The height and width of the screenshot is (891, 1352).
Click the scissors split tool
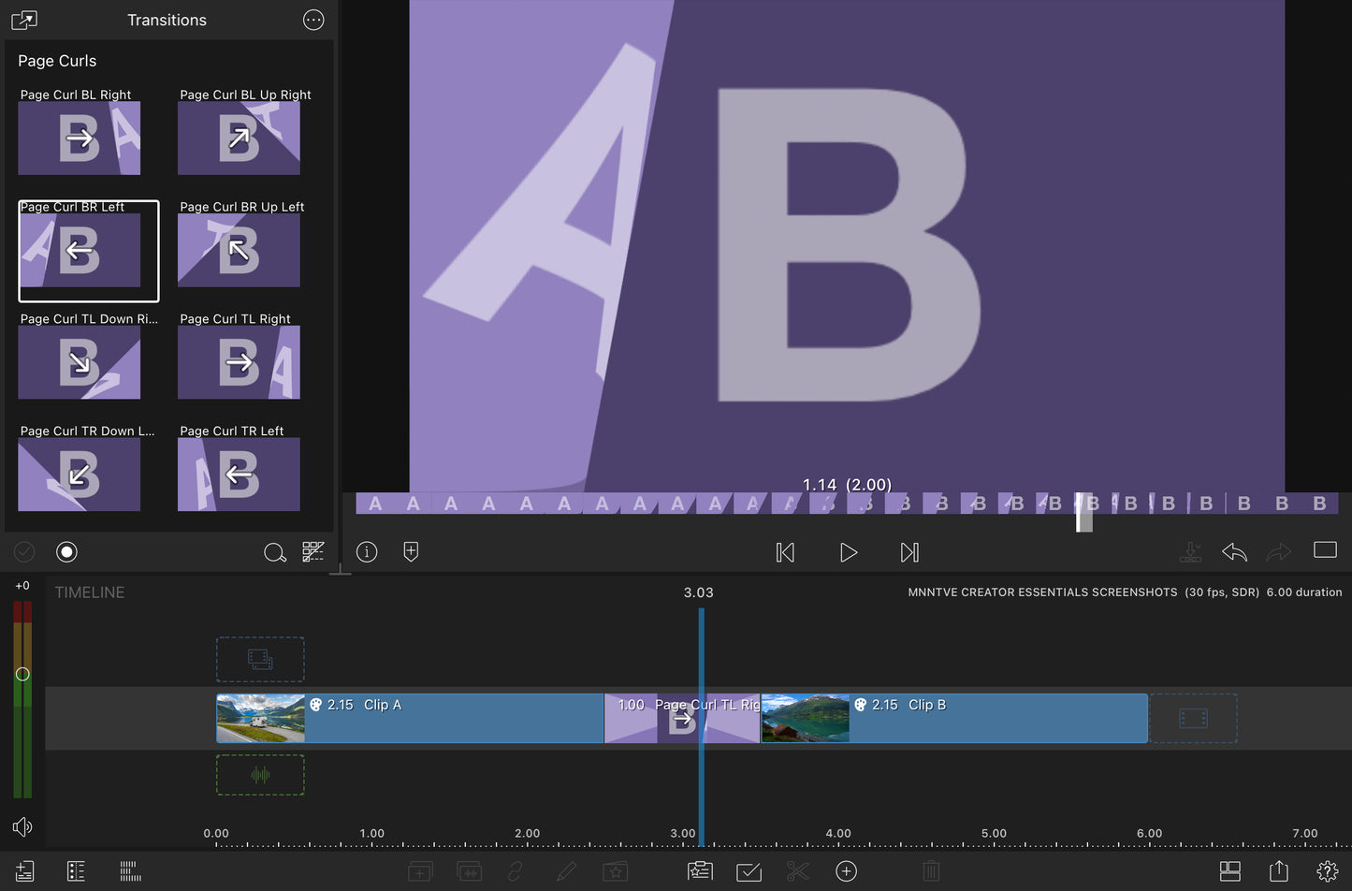point(797,871)
